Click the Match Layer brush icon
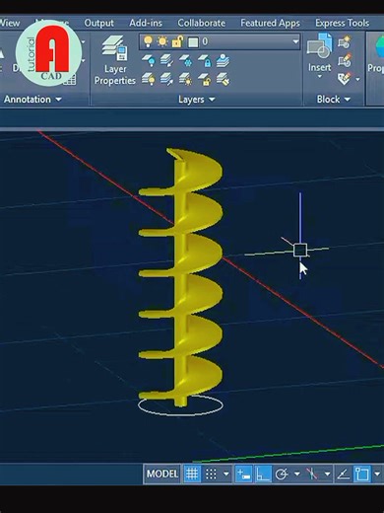Viewport: 384px width, 513px height. pos(224,79)
